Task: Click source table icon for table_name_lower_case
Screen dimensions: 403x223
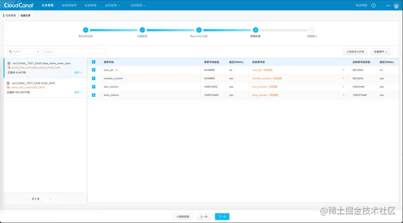Action: point(9,63)
